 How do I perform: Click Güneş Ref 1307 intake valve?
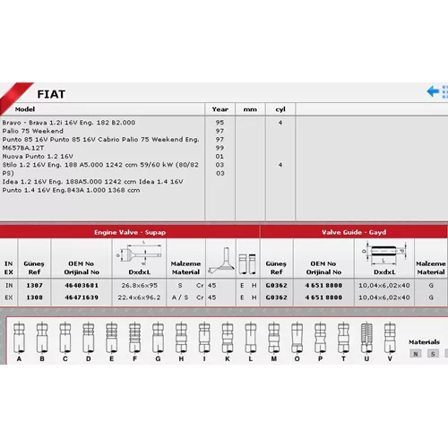point(34,285)
